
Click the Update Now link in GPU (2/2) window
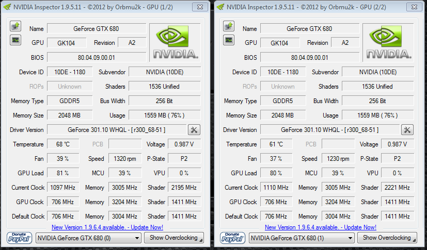(x=321, y=227)
